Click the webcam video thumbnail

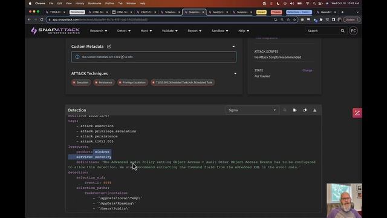(x=344, y=200)
